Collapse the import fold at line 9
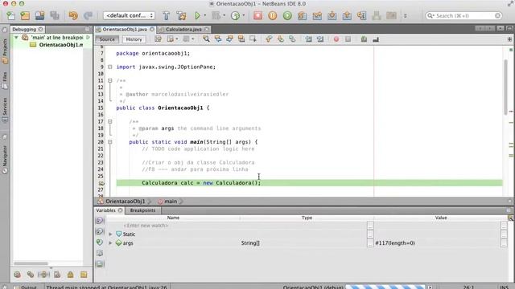Image resolution: width=515 pixels, height=289 pixels. 110,67
